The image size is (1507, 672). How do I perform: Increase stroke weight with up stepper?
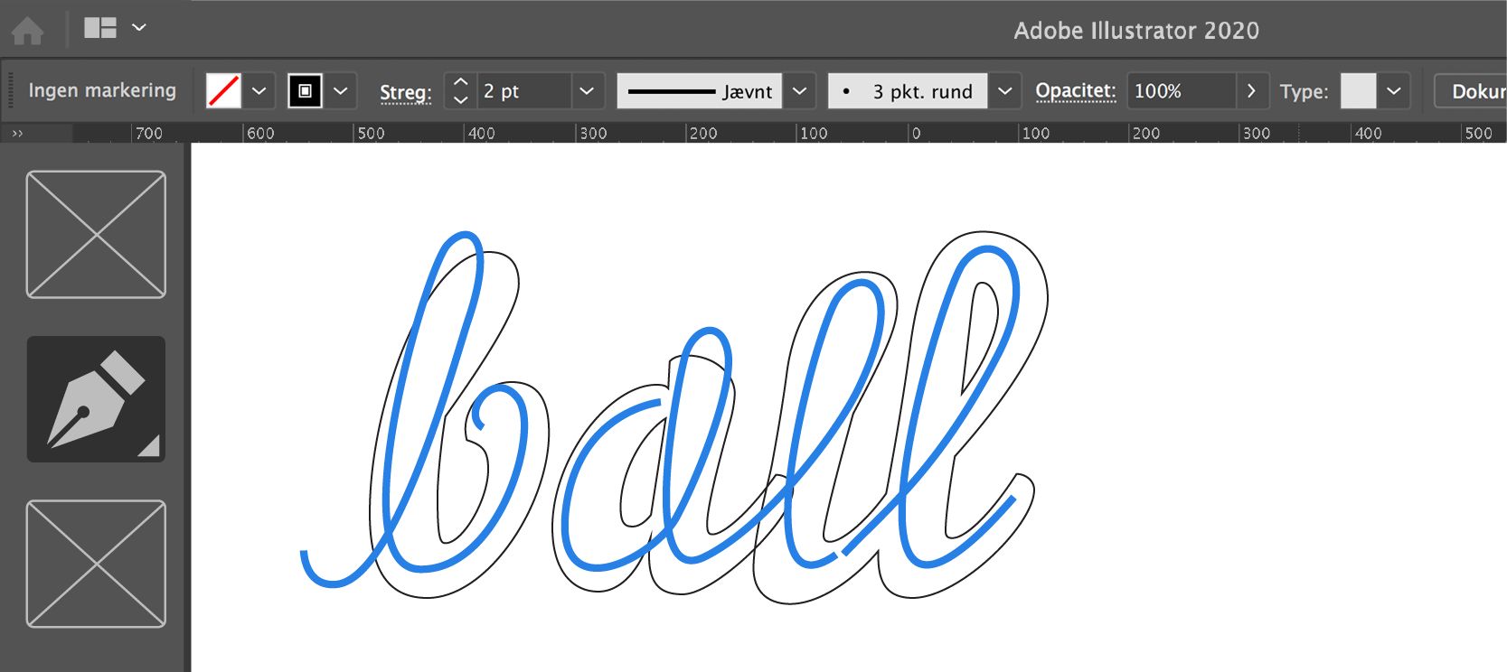coord(460,81)
